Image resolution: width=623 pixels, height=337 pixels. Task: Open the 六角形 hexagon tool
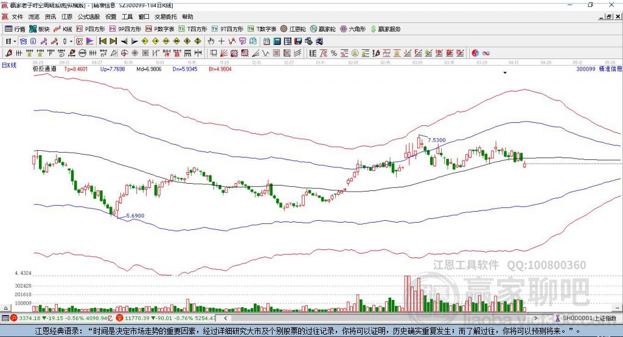(353, 29)
